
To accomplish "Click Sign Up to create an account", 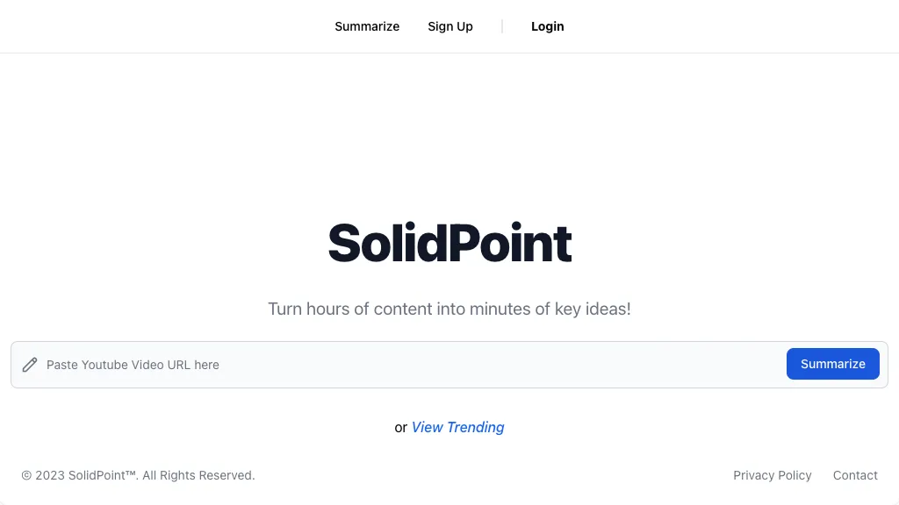I will click(x=449, y=26).
